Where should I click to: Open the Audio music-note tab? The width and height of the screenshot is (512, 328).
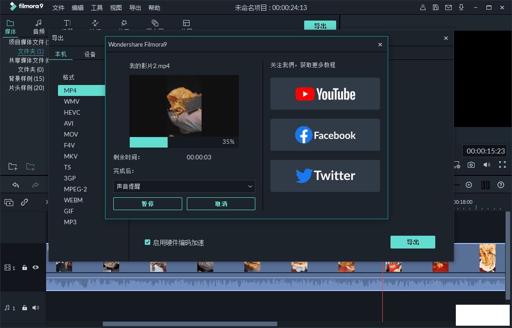point(38,23)
